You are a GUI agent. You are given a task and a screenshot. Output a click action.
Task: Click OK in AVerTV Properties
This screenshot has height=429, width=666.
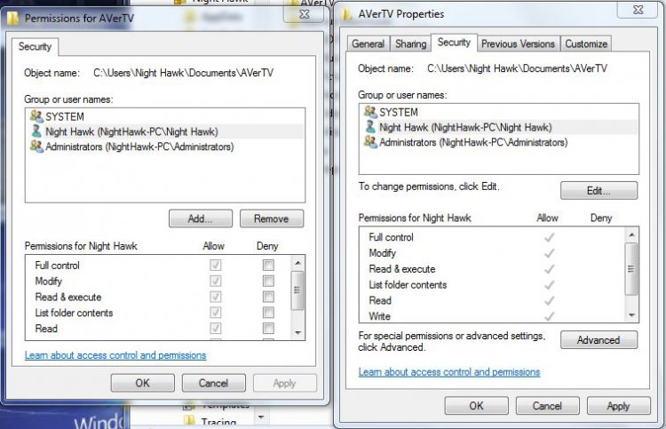[477, 406]
